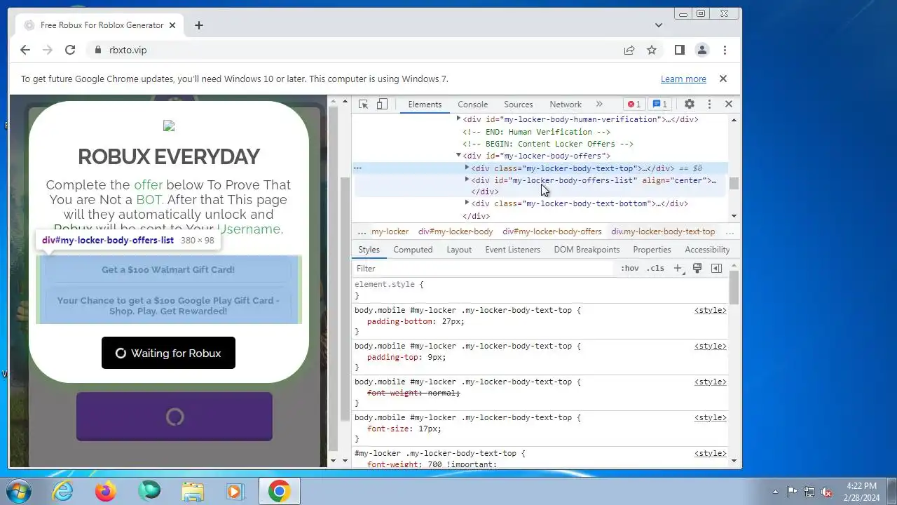Image resolution: width=897 pixels, height=505 pixels.
Task: Open the Share this page icon
Action: point(629,50)
